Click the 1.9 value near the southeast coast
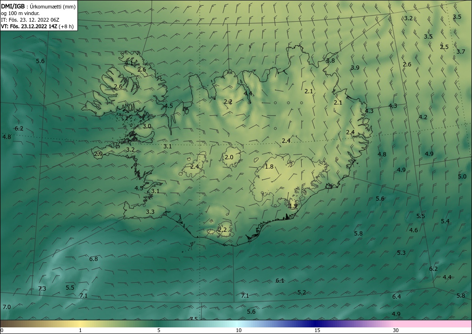This screenshot has width=472, height=334. pos(293,206)
